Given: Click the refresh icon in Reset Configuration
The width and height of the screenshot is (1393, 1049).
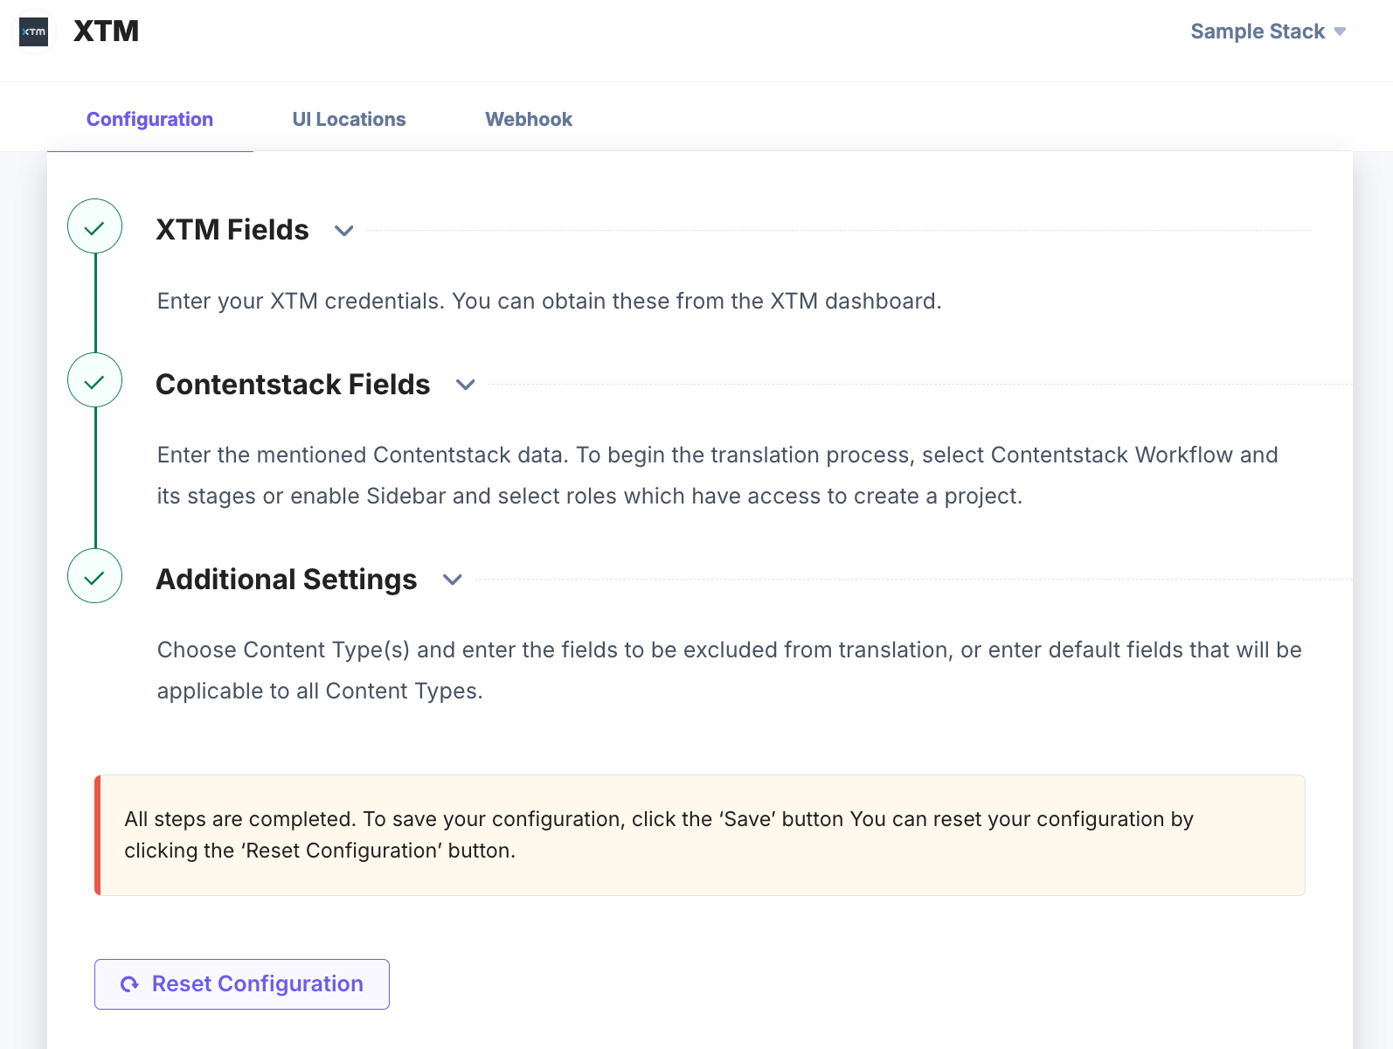Looking at the screenshot, I should point(129,984).
